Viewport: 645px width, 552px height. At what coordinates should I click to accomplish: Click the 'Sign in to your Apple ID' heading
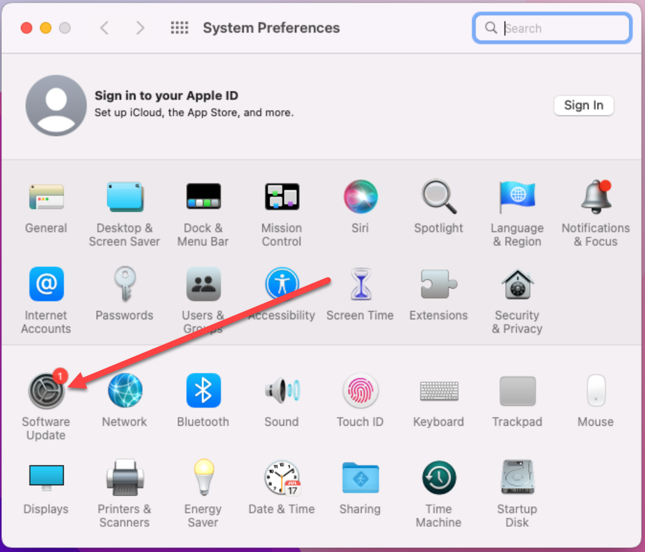point(166,96)
